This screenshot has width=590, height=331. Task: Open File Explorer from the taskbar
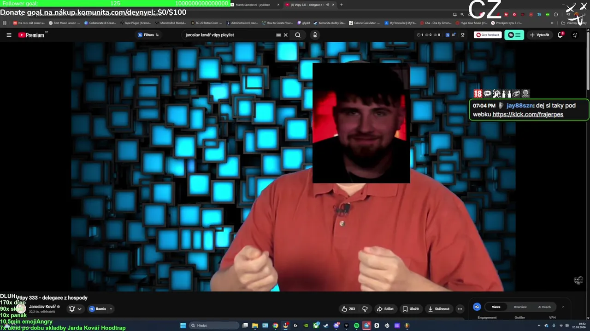click(255, 325)
